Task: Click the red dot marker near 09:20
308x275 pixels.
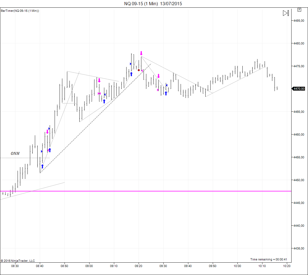Action: (x=139, y=70)
